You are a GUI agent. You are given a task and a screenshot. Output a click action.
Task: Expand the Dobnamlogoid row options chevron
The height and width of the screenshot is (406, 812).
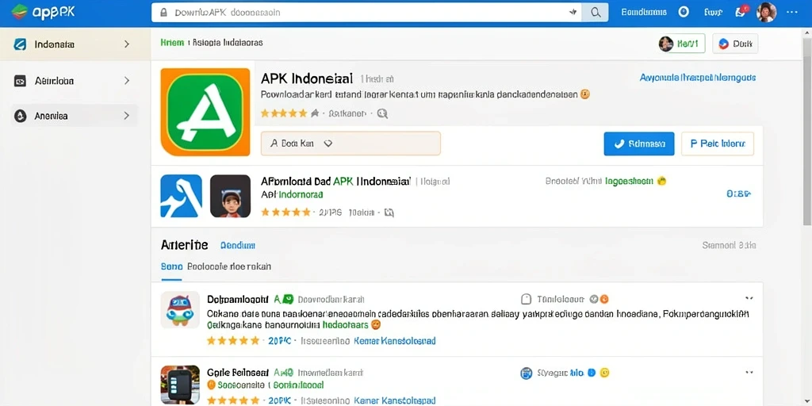click(749, 298)
